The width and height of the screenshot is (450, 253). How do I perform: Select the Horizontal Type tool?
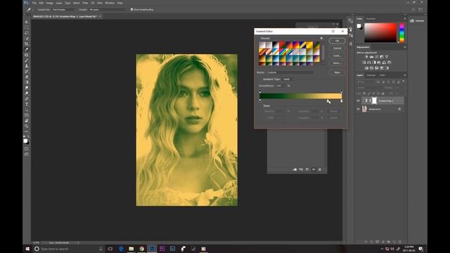(27, 104)
